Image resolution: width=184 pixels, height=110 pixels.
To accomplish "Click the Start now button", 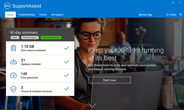I will (109, 80).
